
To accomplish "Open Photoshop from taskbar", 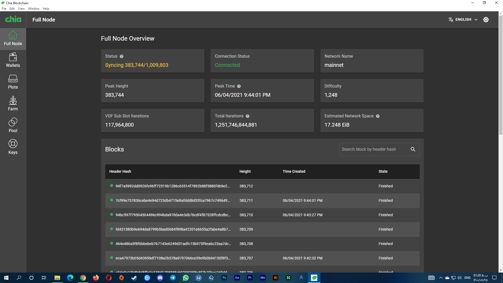I will [224, 278].
